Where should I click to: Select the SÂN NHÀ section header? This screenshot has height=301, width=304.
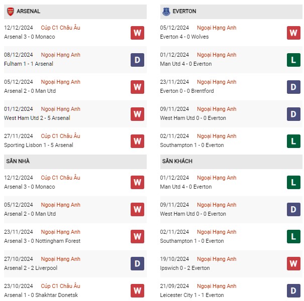[75, 161]
